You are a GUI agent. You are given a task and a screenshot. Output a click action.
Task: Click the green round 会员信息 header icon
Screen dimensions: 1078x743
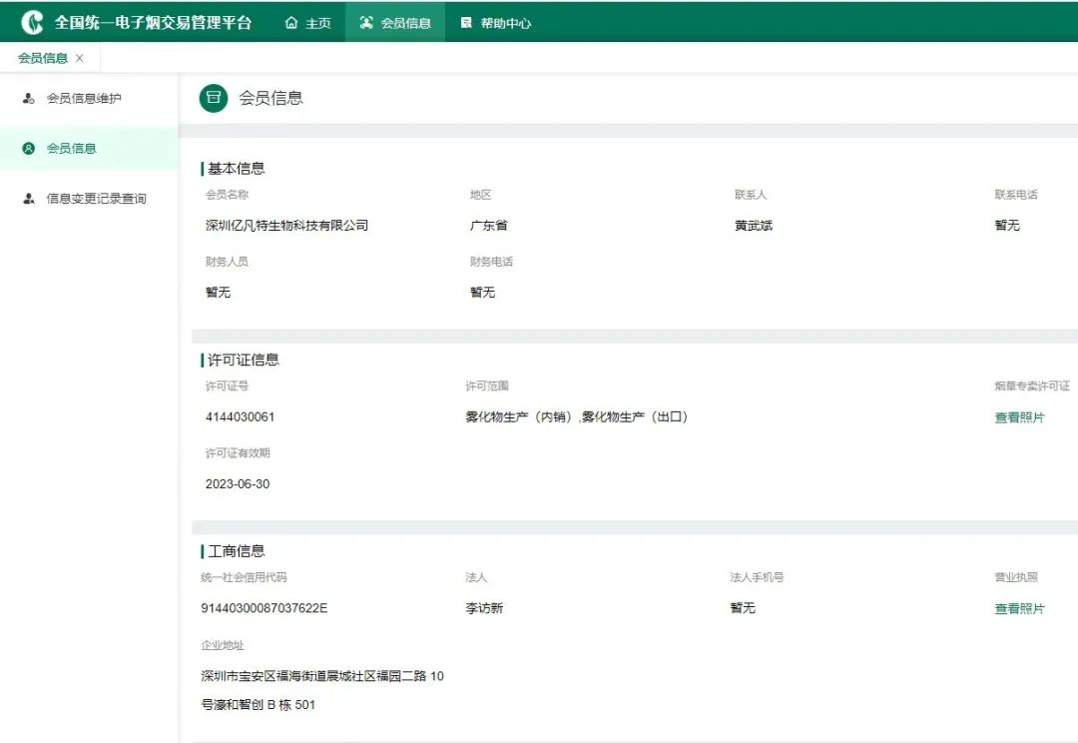[x=214, y=98]
